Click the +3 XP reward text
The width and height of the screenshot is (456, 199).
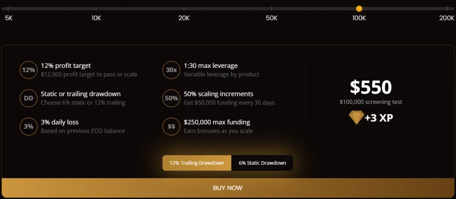[379, 118]
